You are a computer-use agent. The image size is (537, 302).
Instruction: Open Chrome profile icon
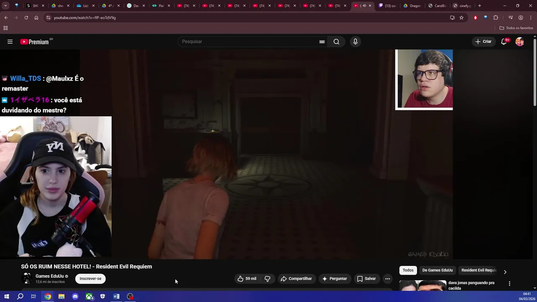[x=521, y=18]
